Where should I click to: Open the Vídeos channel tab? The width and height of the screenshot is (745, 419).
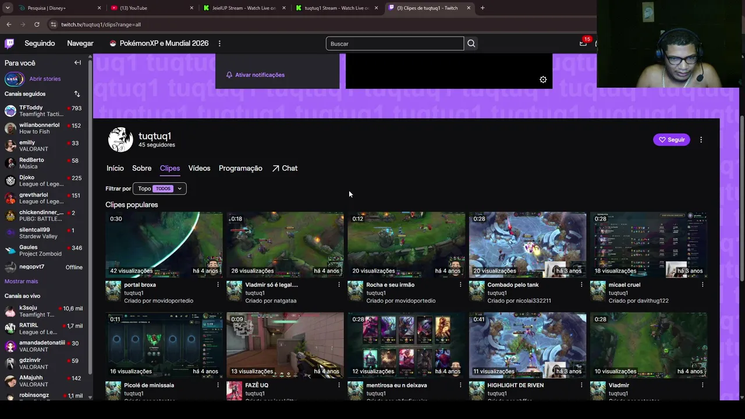click(x=199, y=168)
